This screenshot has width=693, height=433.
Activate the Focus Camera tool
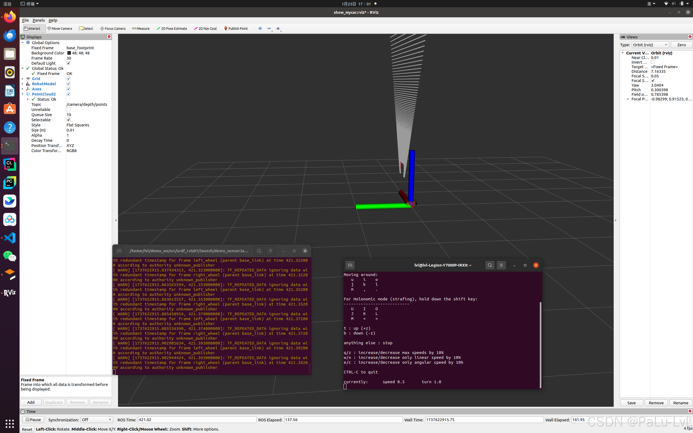point(113,28)
